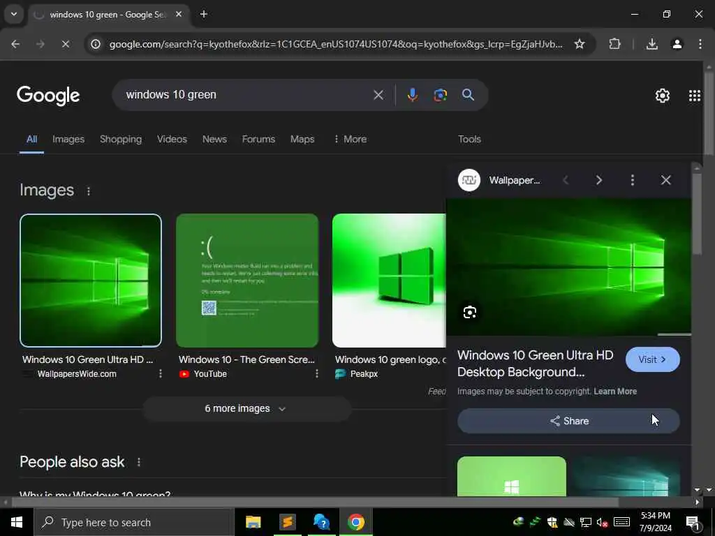Screen dimensions: 715x536
Task: Click the taskbar 'Type here to search' box
Action: [134, 522]
